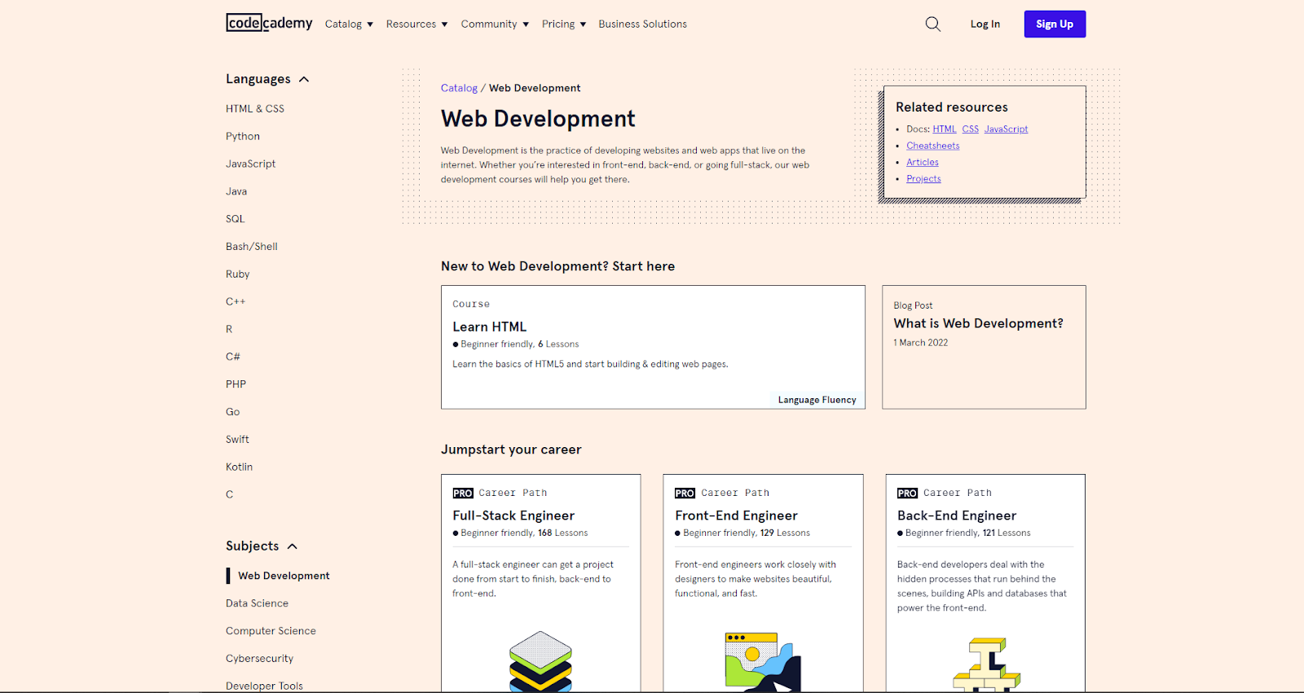Open the Back-End Engineer career path title

click(957, 515)
